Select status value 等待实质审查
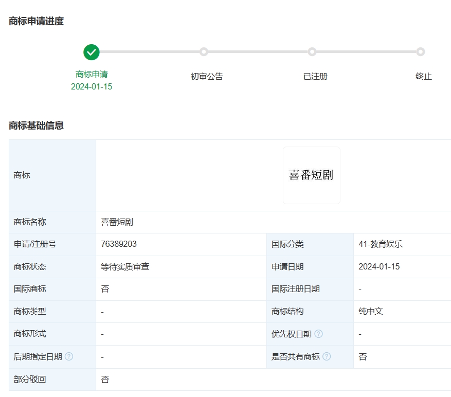The image size is (451, 397). click(x=125, y=266)
